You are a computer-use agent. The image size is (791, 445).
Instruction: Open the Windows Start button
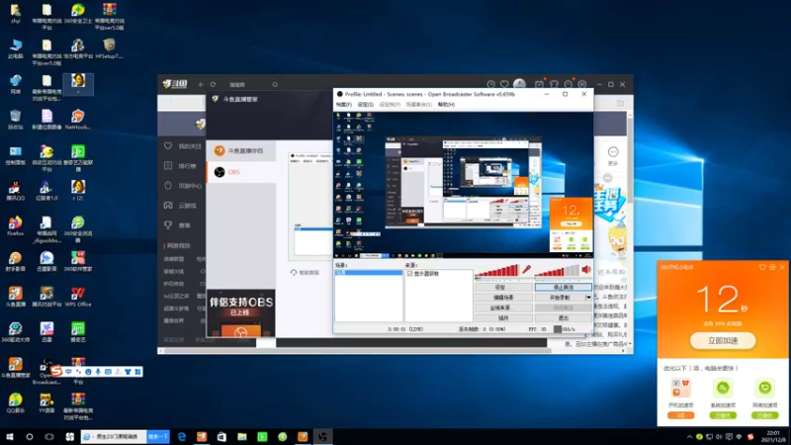pos(10,436)
